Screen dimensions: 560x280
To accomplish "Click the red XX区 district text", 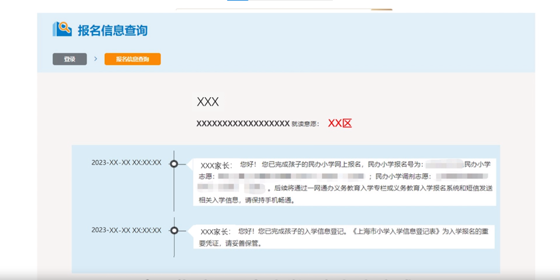I will coord(340,124).
